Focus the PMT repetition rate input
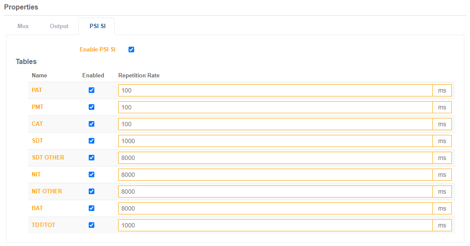Image resolution: width=470 pixels, height=246 pixels. pos(275,107)
